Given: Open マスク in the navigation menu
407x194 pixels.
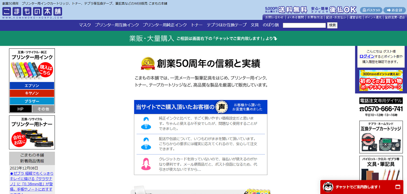Looking at the screenshot, I should coord(85,25).
